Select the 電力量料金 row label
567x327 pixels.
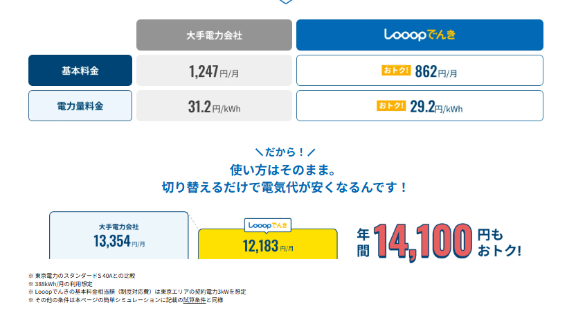coord(80,106)
